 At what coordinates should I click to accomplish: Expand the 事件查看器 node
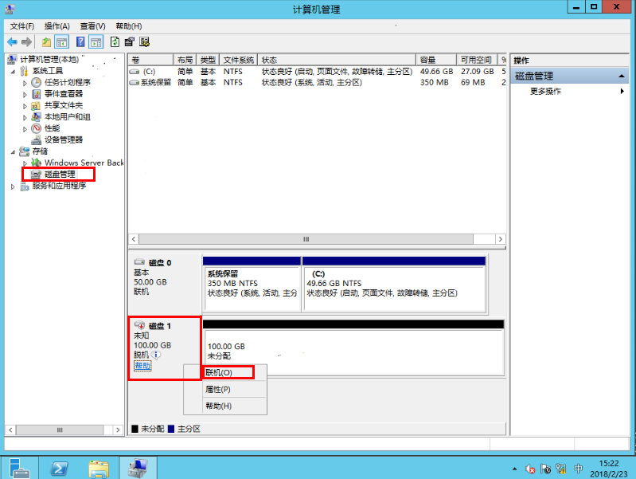(25, 94)
